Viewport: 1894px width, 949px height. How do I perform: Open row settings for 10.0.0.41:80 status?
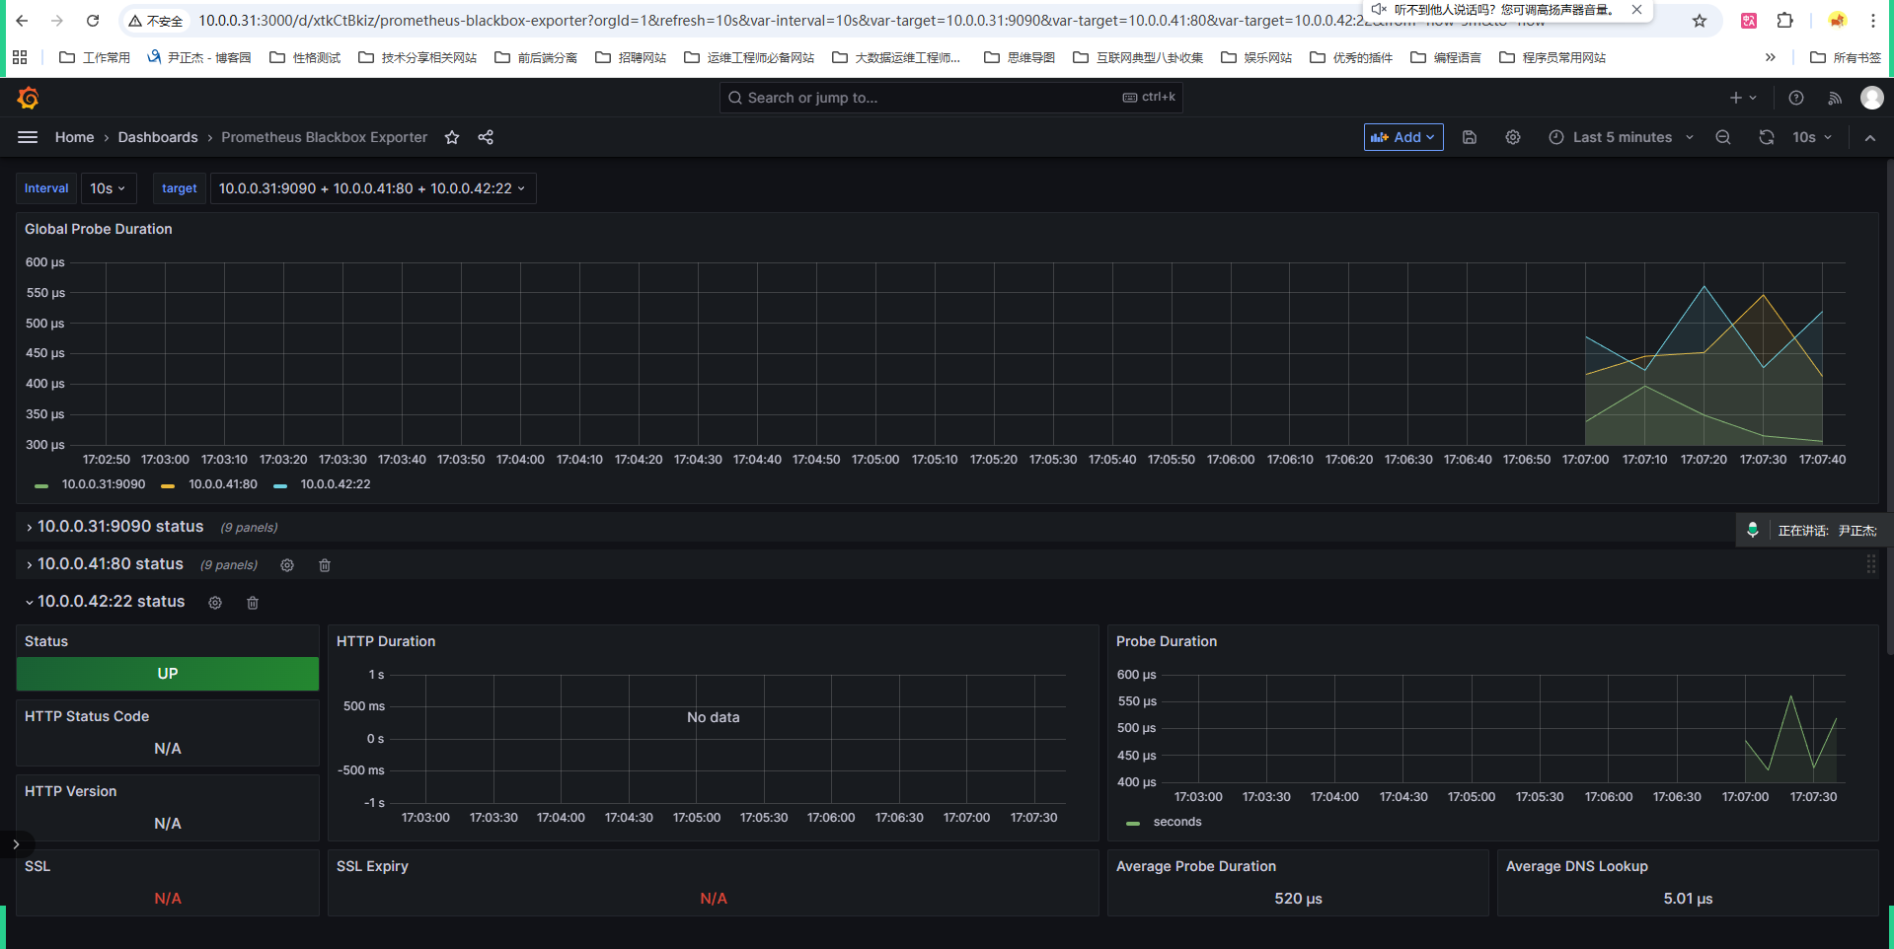click(x=287, y=565)
